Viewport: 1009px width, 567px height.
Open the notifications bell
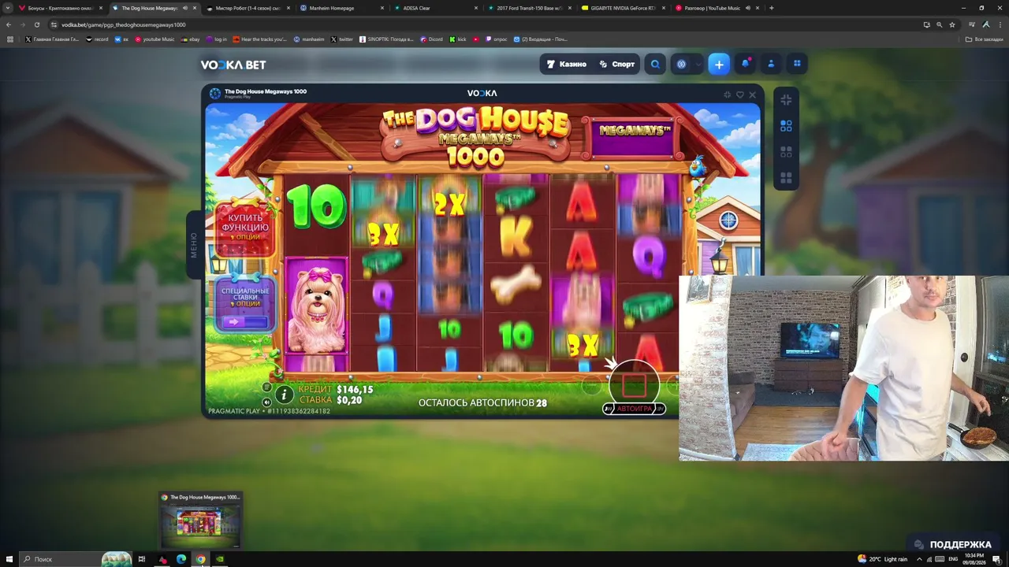pyautogui.click(x=745, y=65)
